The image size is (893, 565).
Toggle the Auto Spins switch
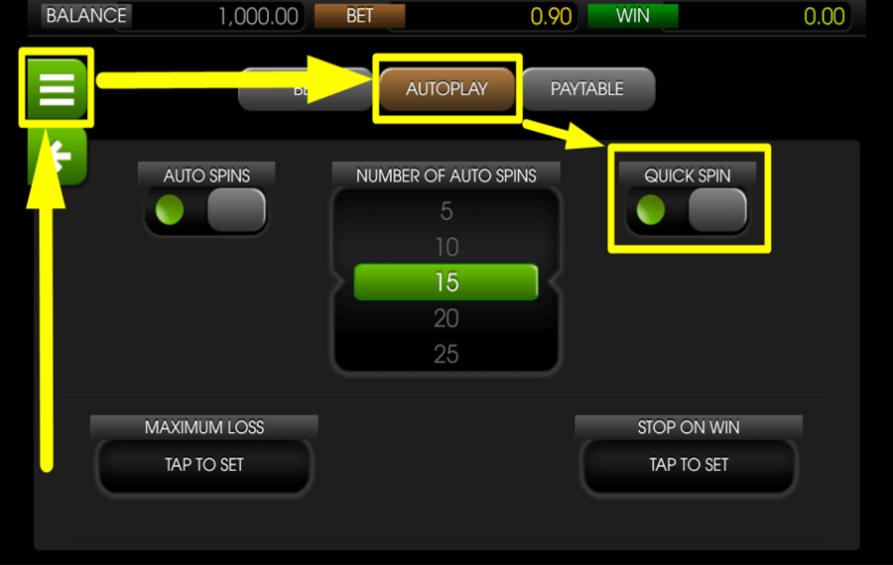pyautogui.click(x=206, y=210)
